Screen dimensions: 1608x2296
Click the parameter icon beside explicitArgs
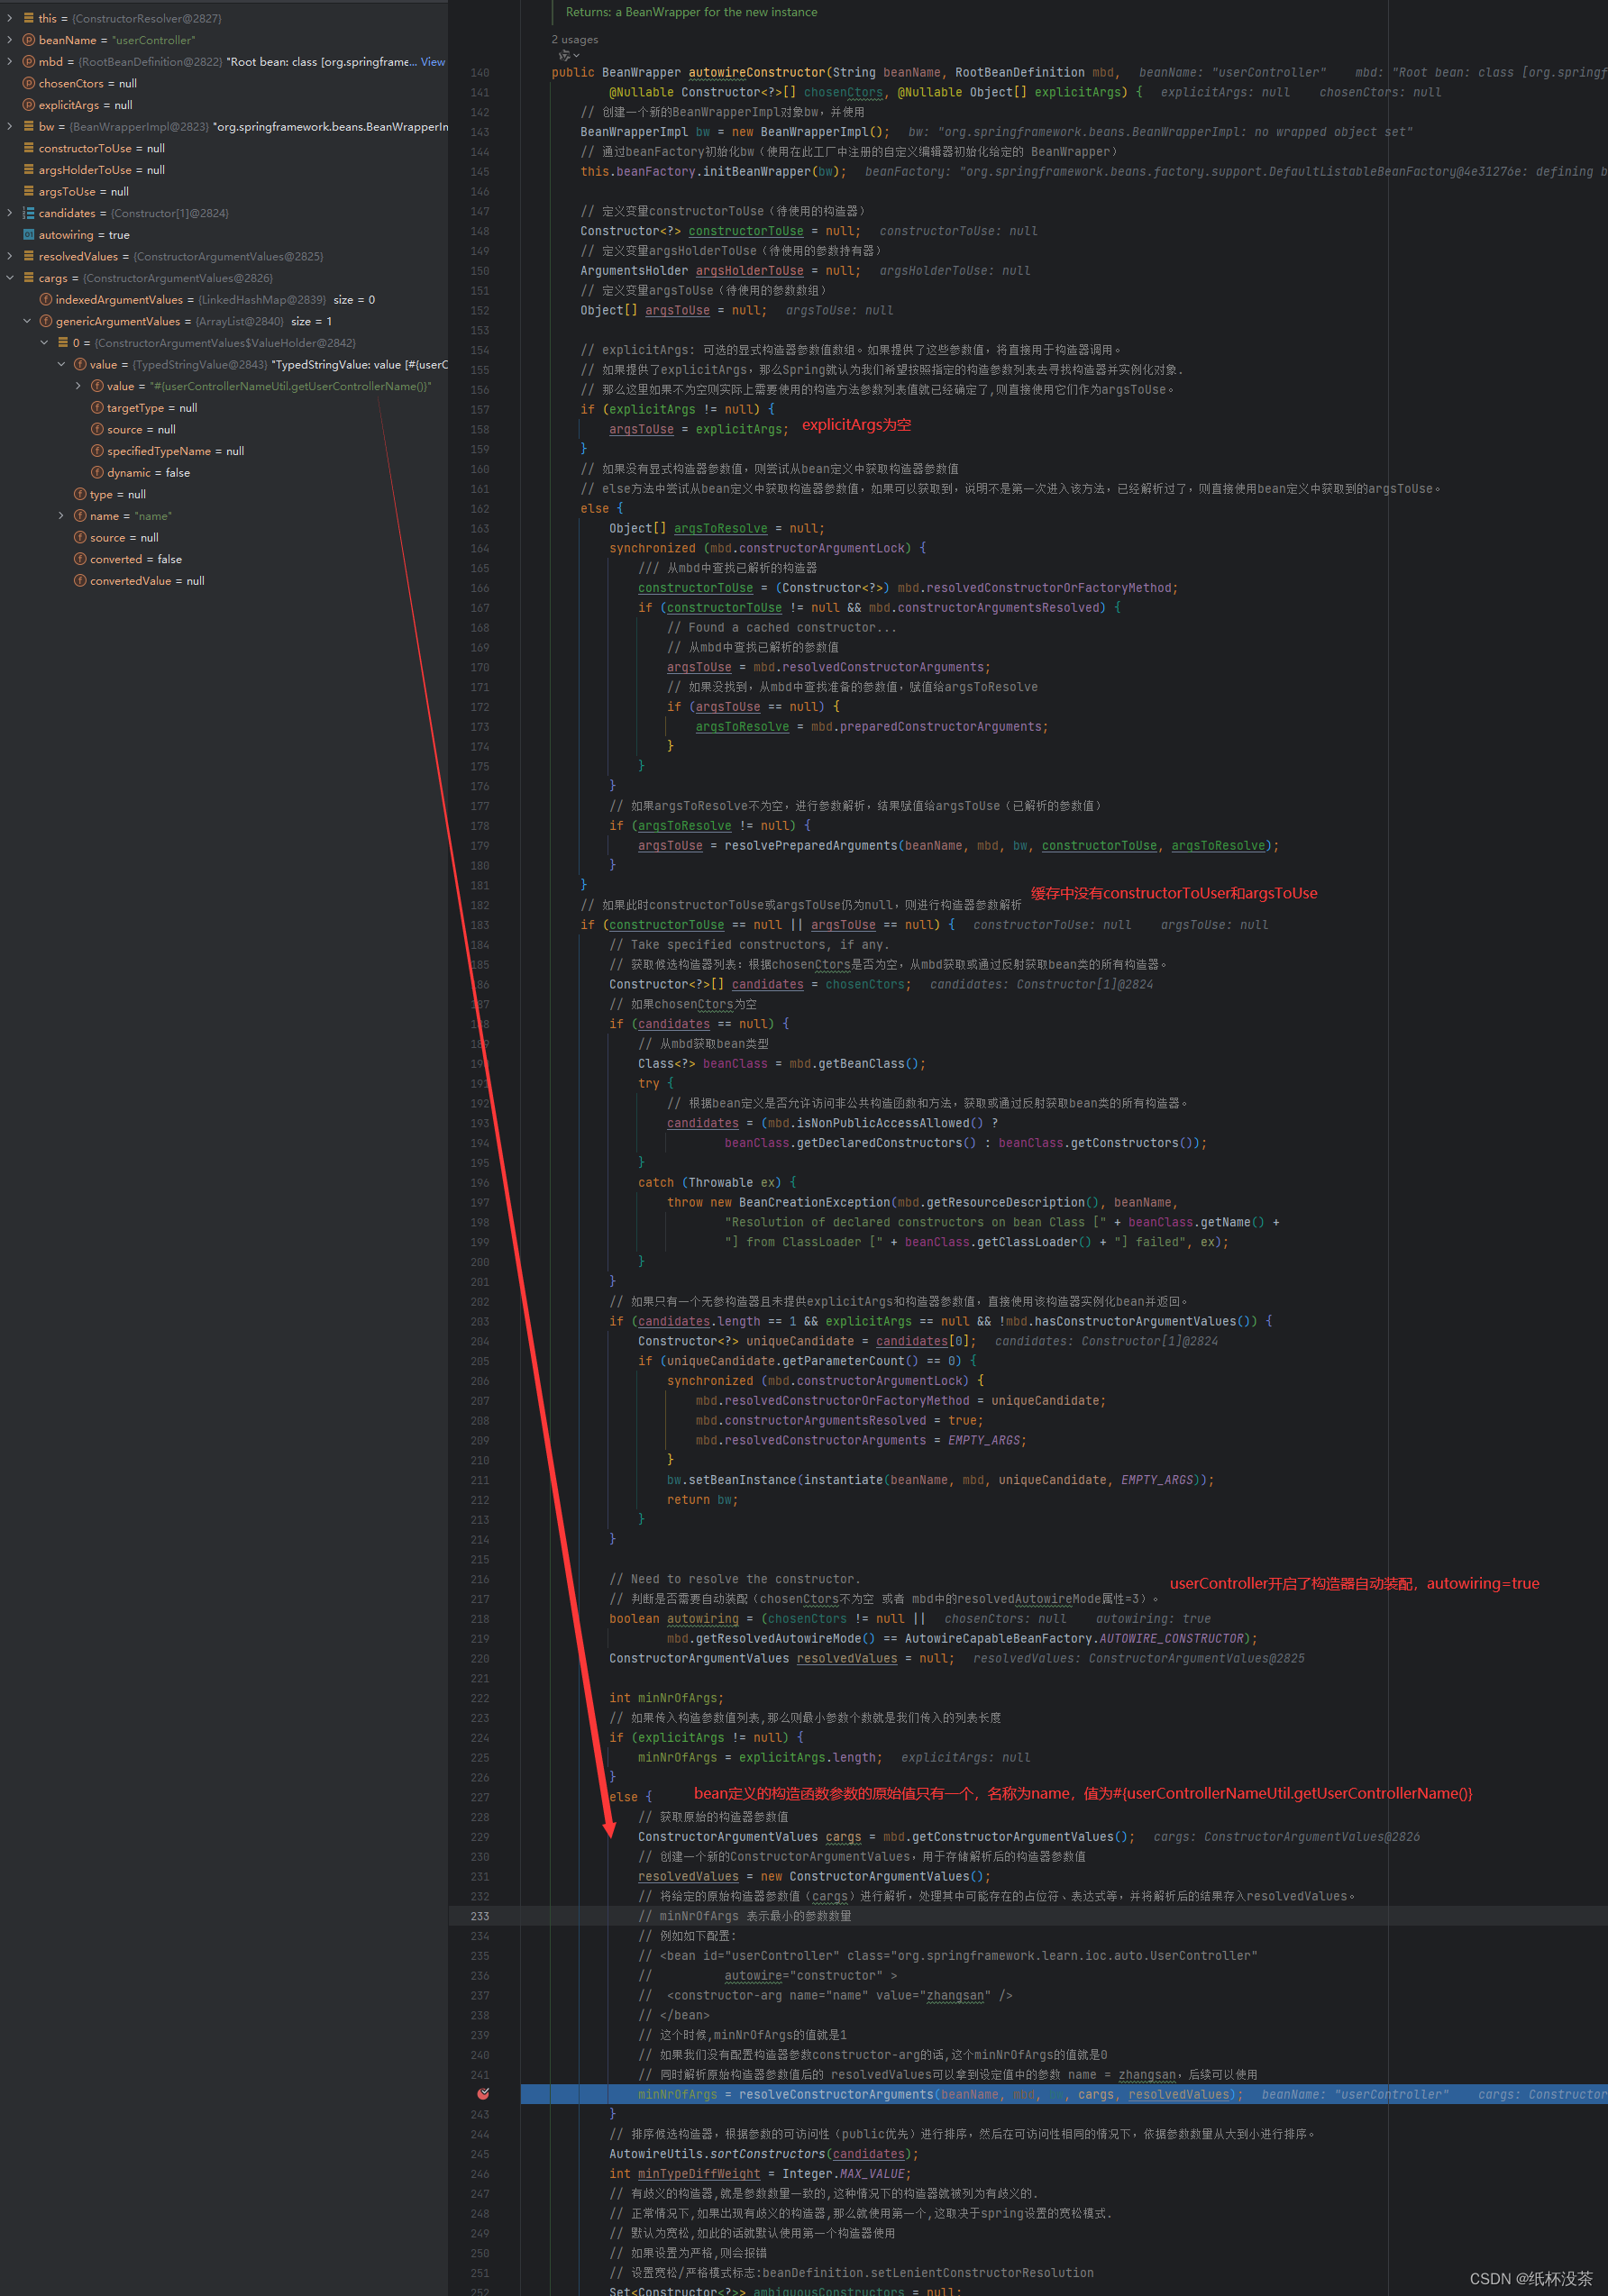click(x=29, y=105)
